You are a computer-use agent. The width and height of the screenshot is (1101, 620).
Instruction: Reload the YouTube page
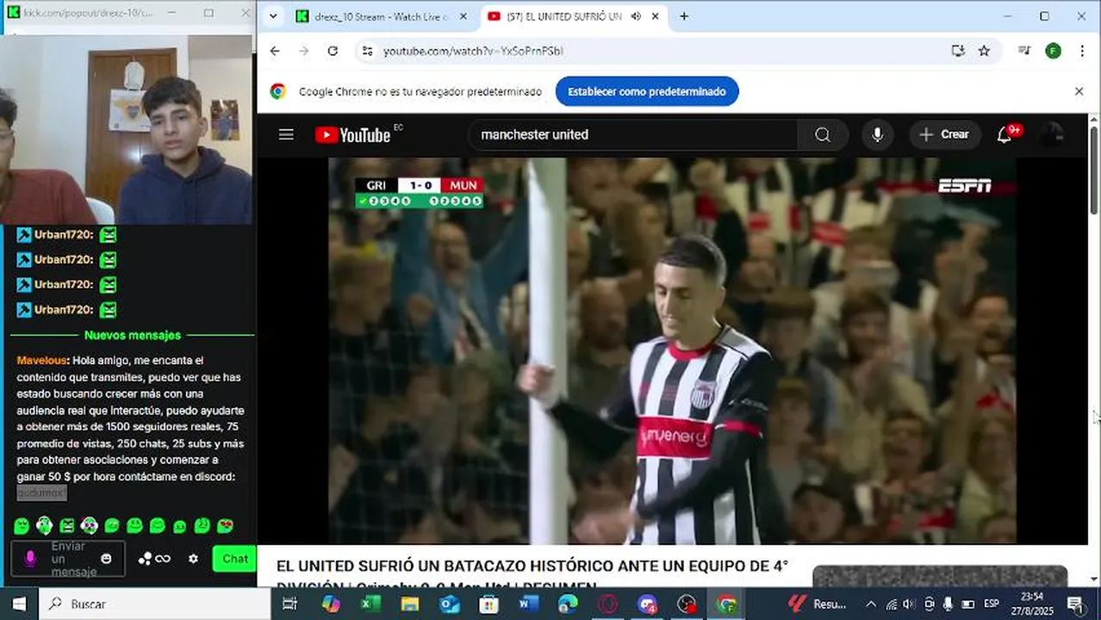tap(333, 51)
